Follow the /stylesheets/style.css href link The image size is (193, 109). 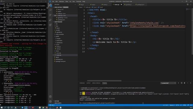(x=144, y=23)
